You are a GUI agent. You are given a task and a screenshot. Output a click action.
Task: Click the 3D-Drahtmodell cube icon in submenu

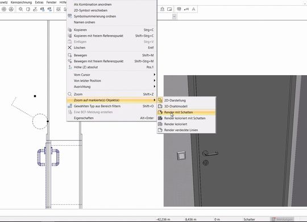[x=160, y=106]
